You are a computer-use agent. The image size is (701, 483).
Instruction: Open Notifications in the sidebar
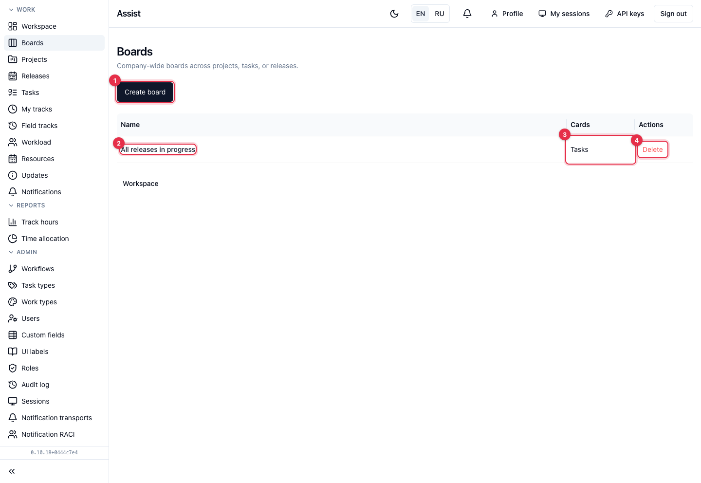pyautogui.click(x=54, y=192)
